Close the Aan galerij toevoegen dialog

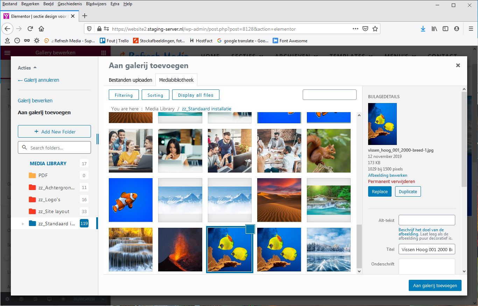coord(458,65)
